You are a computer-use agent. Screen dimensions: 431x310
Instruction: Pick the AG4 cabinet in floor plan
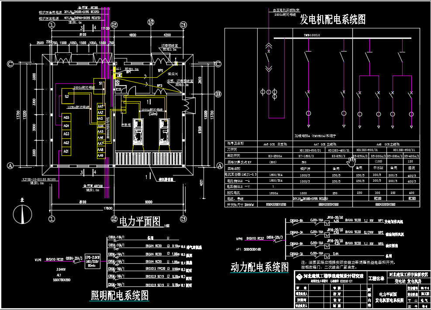coord(66,126)
